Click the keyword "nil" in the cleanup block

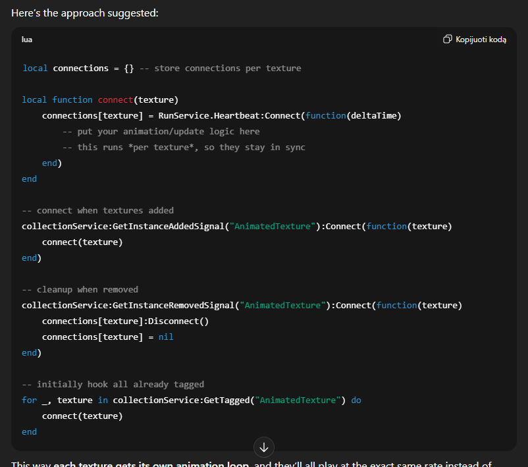click(x=165, y=337)
